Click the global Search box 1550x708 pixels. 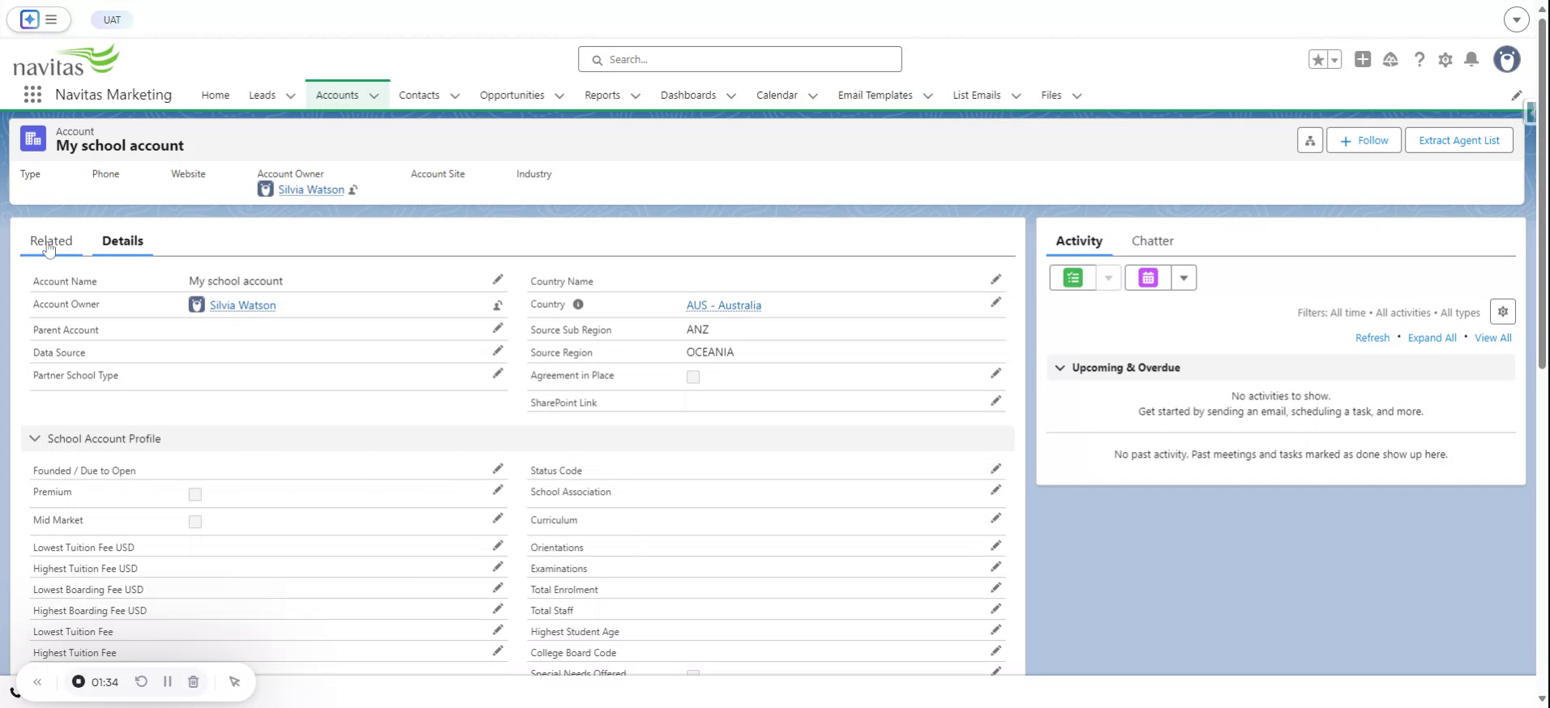point(740,59)
